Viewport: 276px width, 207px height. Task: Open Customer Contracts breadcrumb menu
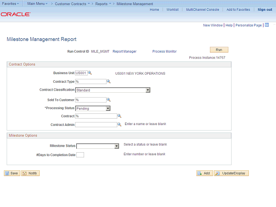(72, 4)
